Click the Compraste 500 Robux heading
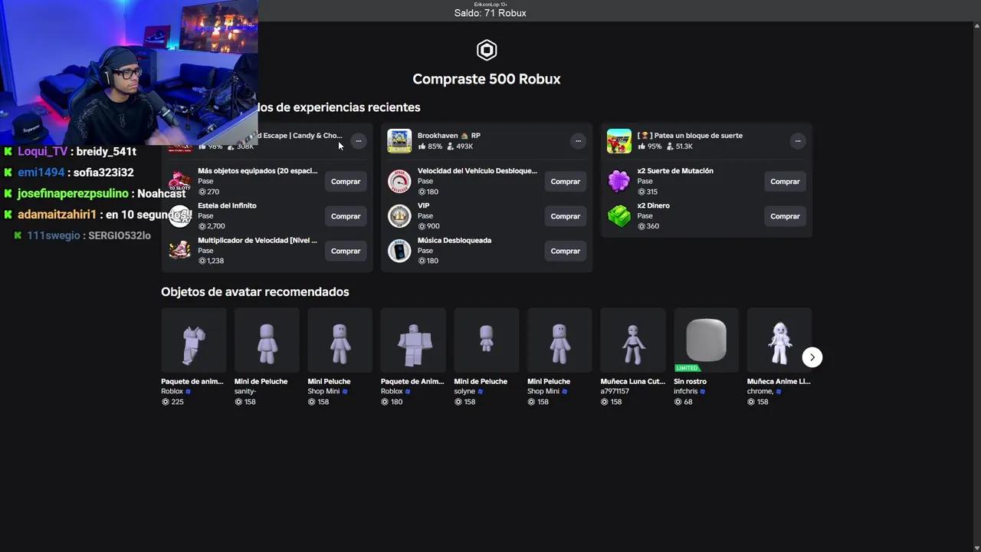The image size is (981, 552). coord(487,79)
